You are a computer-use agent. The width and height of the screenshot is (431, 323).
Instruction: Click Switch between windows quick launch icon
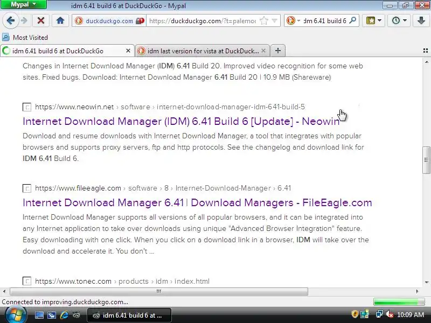click(x=51, y=315)
